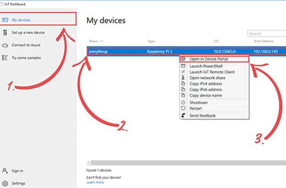Image resolution: width=286 pixels, height=188 pixels.
Task: Click the Type column header
Action: coord(151,41)
